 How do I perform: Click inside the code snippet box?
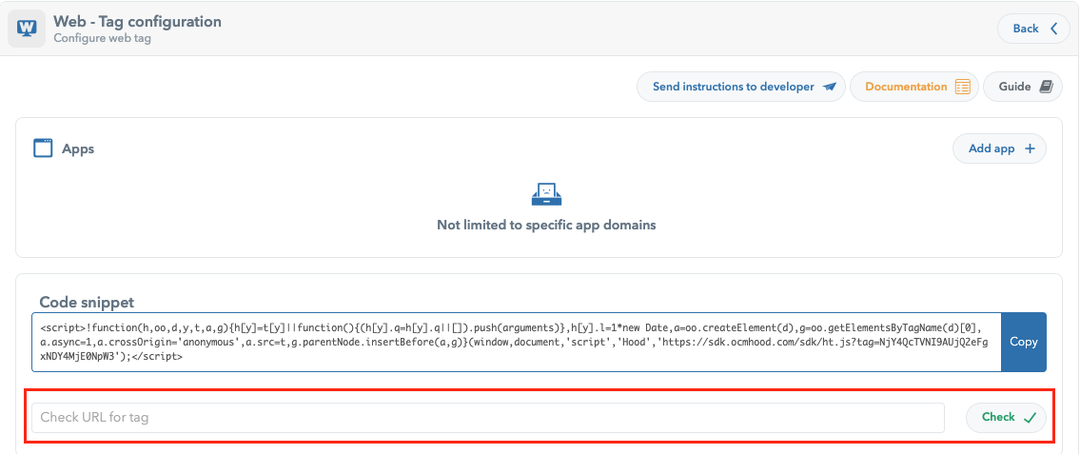[x=516, y=343]
